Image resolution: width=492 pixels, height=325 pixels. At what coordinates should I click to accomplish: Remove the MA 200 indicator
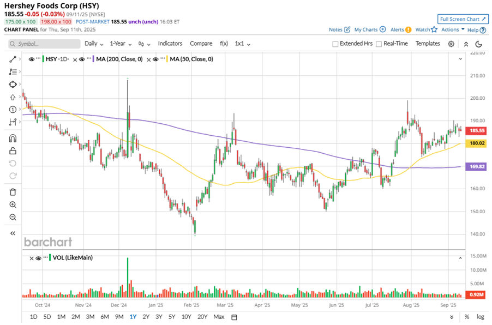click(x=75, y=59)
